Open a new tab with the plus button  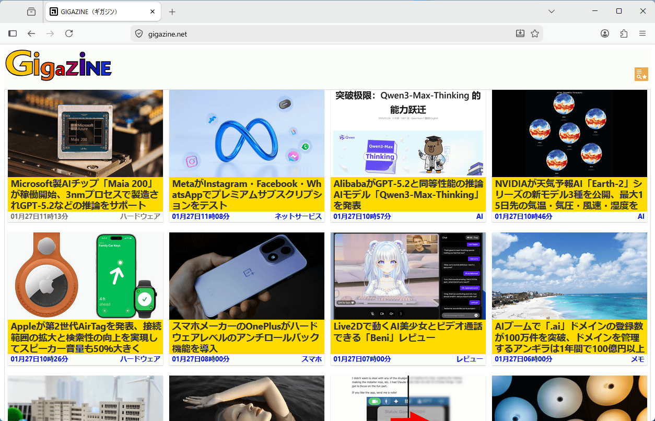[x=172, y=11]
